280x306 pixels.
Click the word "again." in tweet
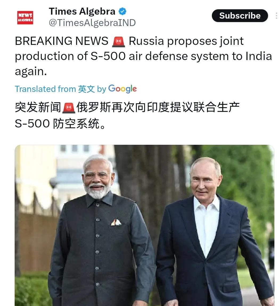click(x=31, y=71)
